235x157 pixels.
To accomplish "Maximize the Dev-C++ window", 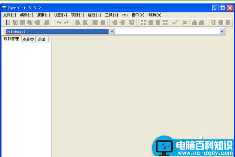I will coord(223,8).
